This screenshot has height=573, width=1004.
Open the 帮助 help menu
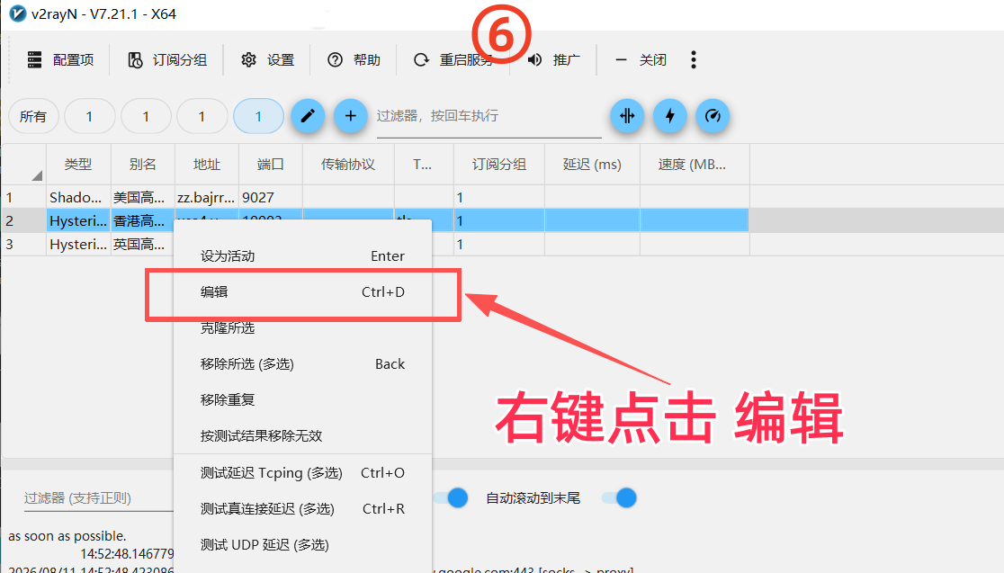tap(354, 60)
